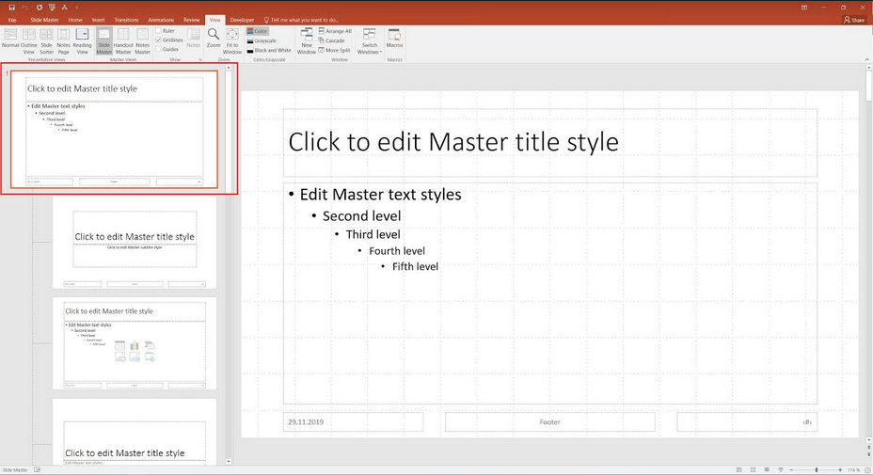Click the Reading View status bar icon
The width and height of the screenshot is (873, 475).
click(767, 470)
